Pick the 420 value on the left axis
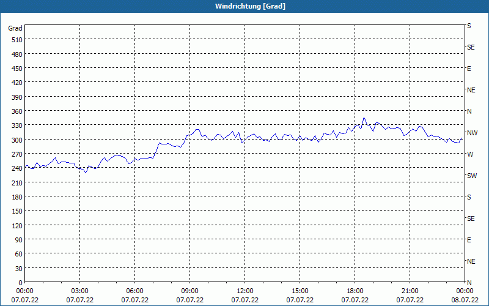Viewport: 489px width, 306px height. coord(17,83)
